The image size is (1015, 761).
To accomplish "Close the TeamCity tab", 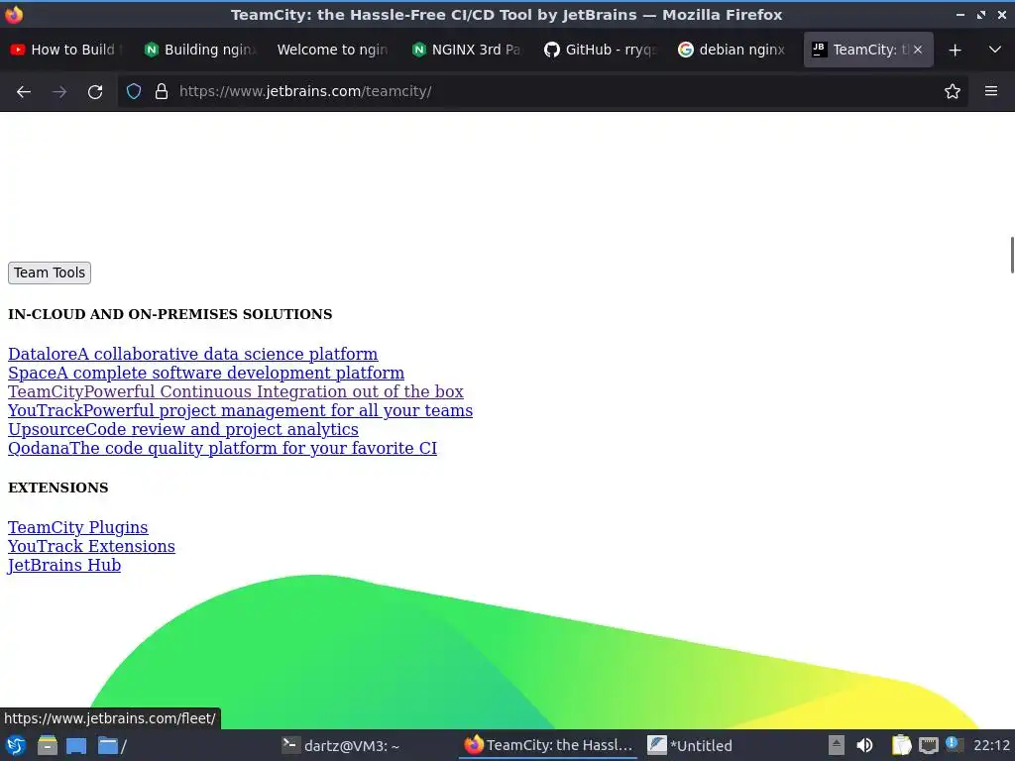I will click(x=917, y=50).
